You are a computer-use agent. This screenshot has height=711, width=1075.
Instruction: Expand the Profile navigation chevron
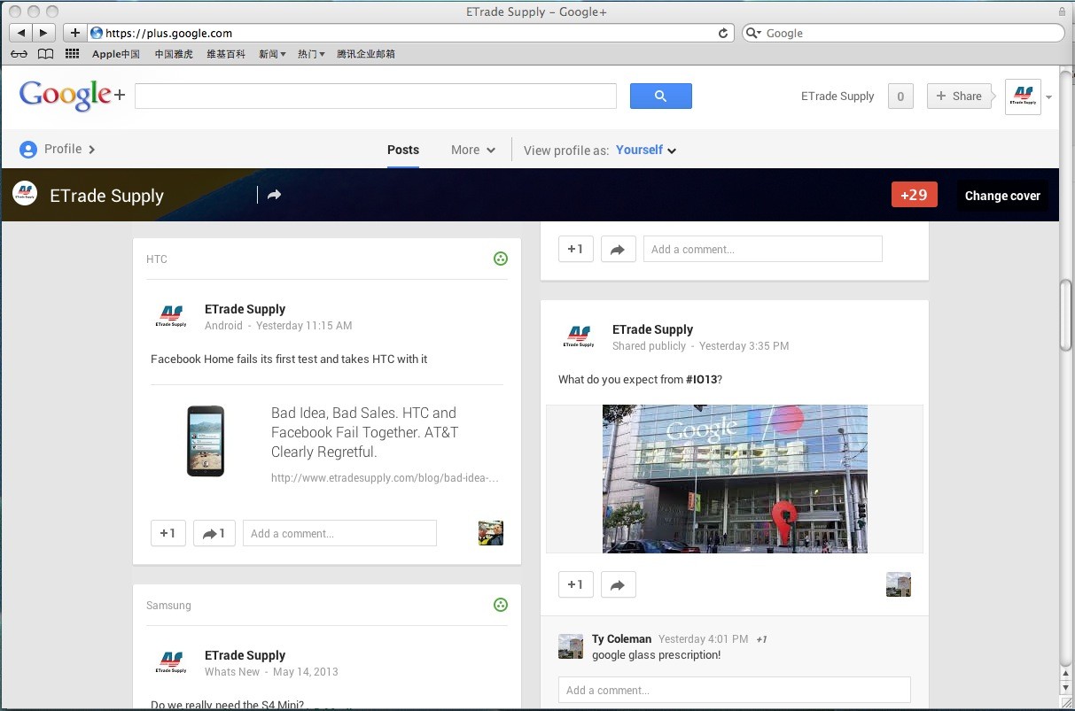[92, 150]
